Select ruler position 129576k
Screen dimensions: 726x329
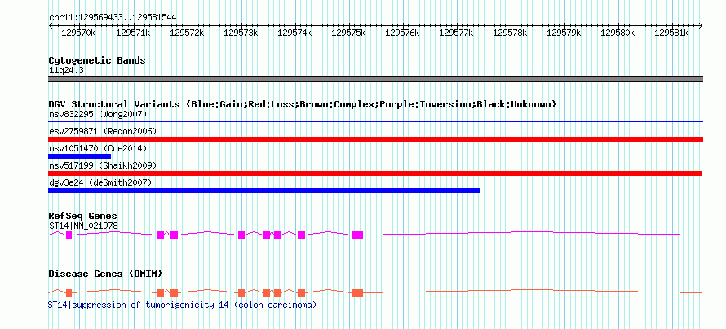pyautogui.click(x=402, y=33)
